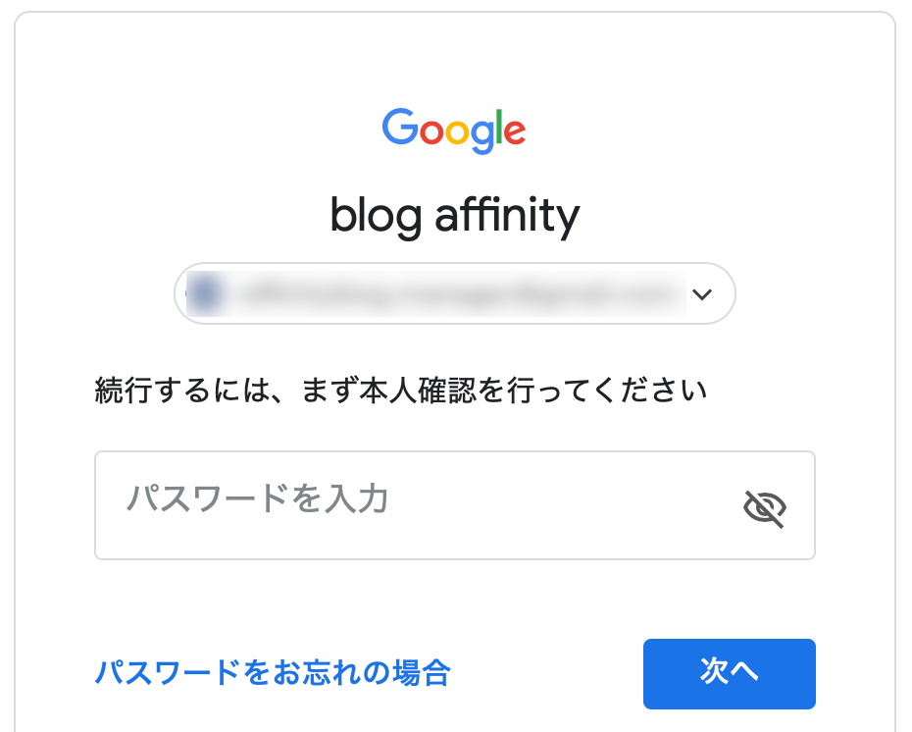Viewport: 912px width, 732px height.
Task: Click the blue "g" in Google logo
Action: (x=481, y=135)
